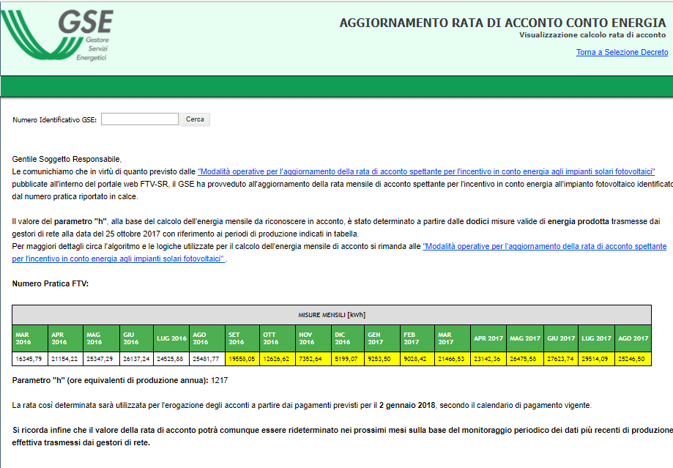Click the cell value 25481,77

coord(206,359)
